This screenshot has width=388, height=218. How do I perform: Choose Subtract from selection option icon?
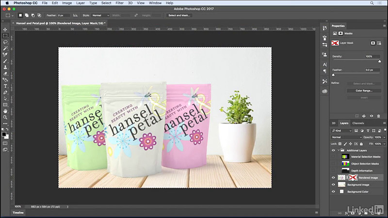(33, 16)
